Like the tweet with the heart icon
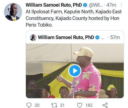 (x=79, y=105)
